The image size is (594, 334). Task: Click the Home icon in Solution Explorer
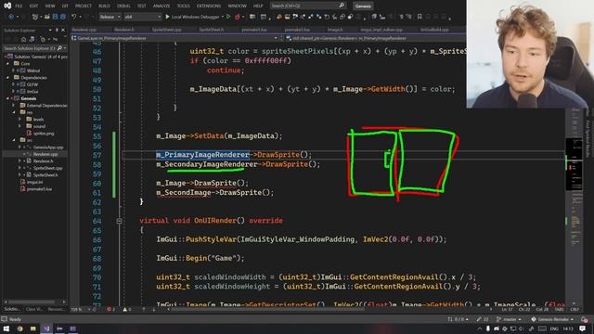coord(23,39)
